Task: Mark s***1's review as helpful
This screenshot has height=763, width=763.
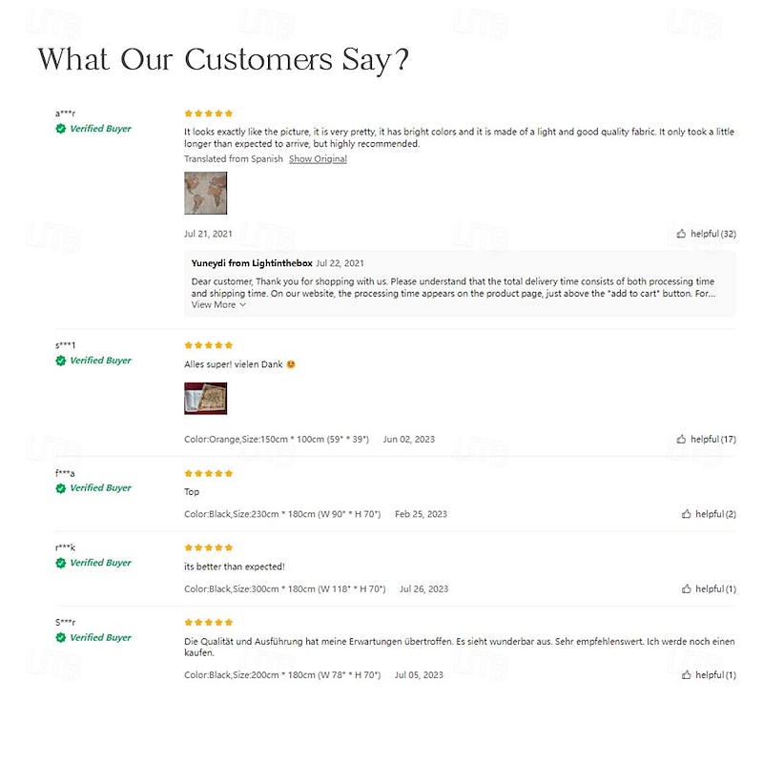Action: (x=681, y=440)
